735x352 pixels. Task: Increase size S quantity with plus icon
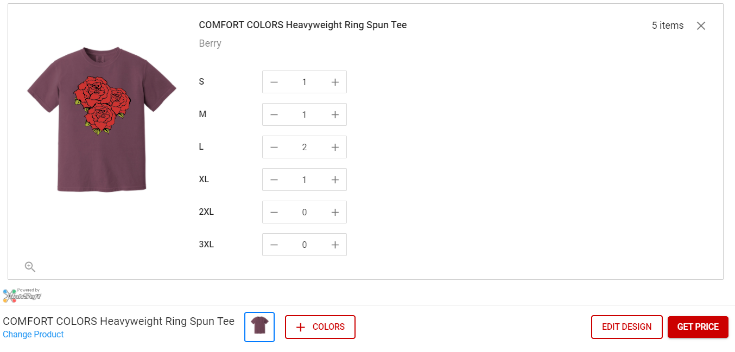[335, 82]
